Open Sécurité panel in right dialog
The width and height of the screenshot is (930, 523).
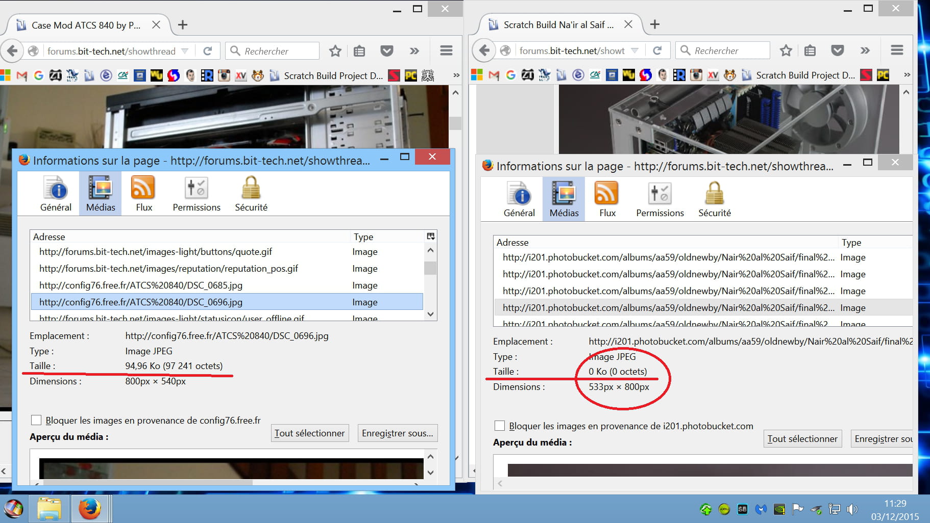coord(714,199)
